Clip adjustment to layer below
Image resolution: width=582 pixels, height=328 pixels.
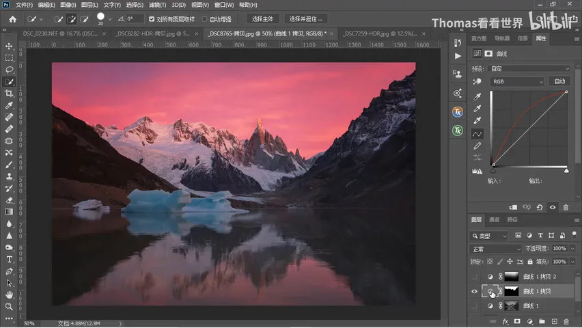click(x=513, y=207)
